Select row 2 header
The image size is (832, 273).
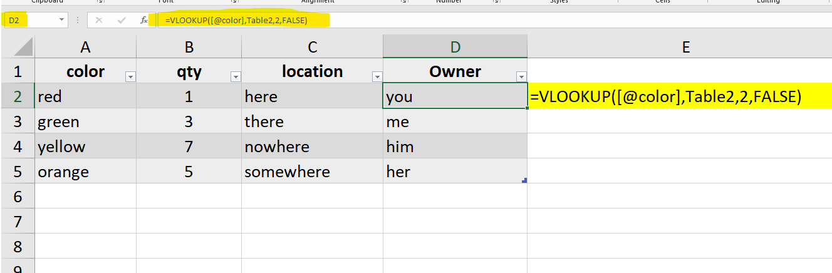tap(18, 96)
